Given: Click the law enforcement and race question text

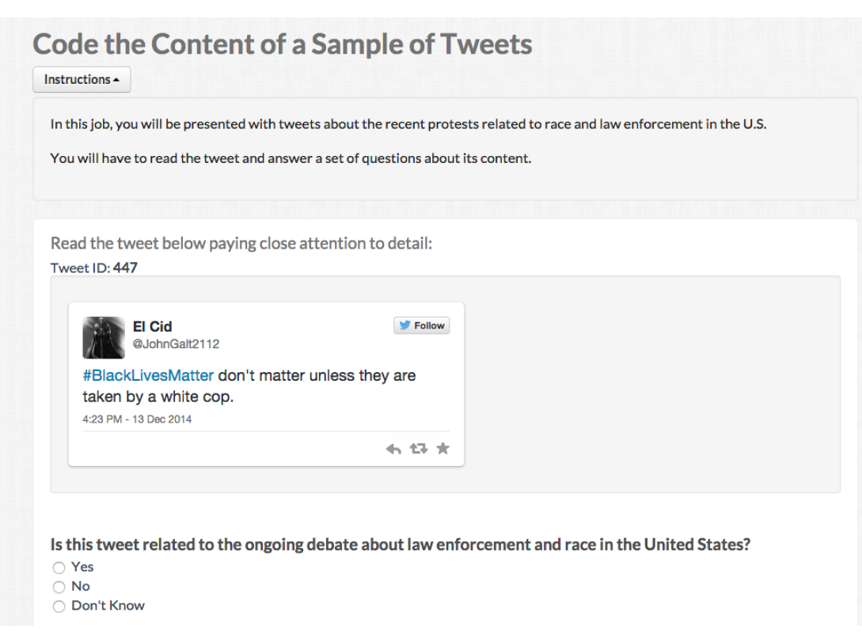Looking at the screenshot, I should pyautogui.click(x=401, y=545).
